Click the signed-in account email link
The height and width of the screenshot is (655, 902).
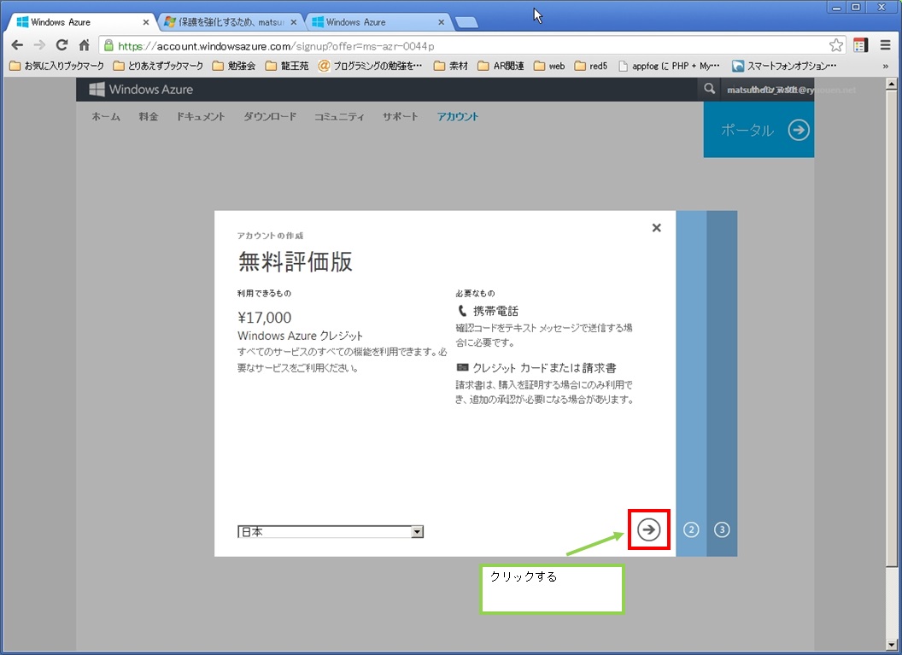tap(791, 90)
